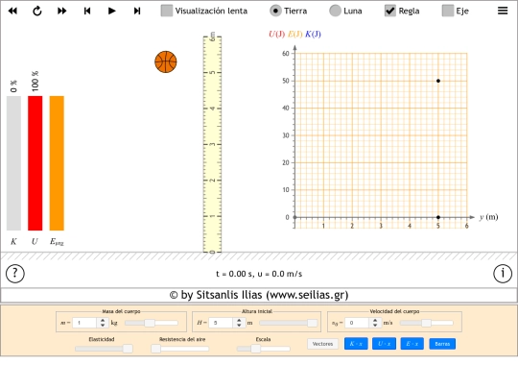Toggle the K - x graph button
The image size is (518, 389).
356,344
